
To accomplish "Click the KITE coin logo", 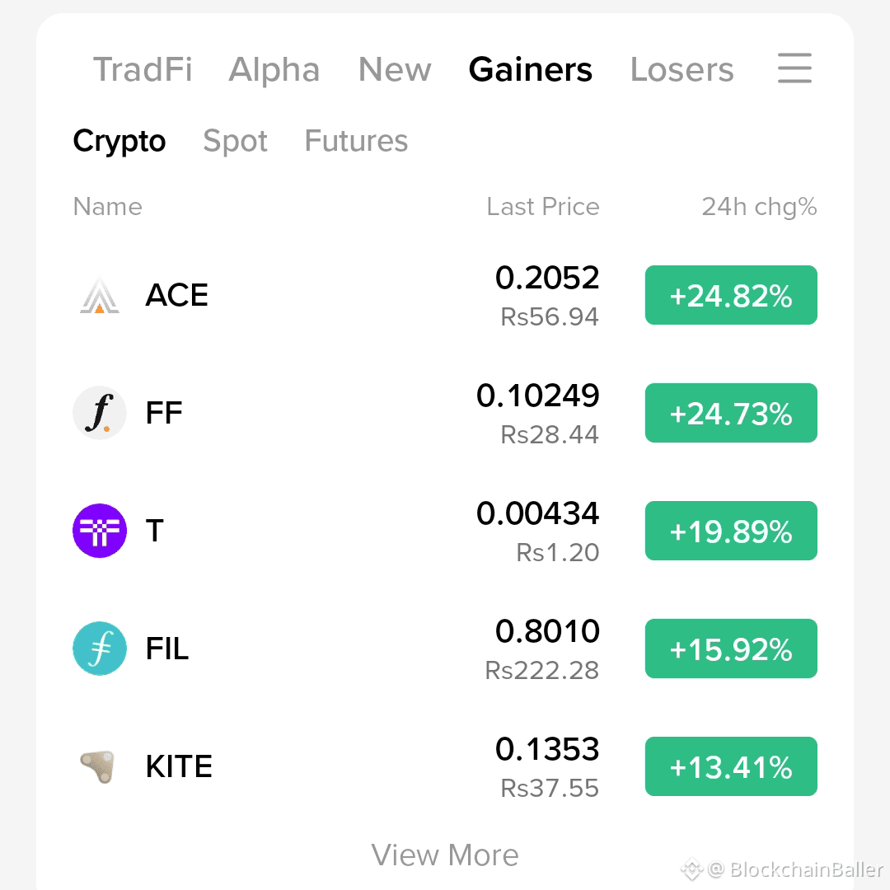I will (x=98, y=766).
